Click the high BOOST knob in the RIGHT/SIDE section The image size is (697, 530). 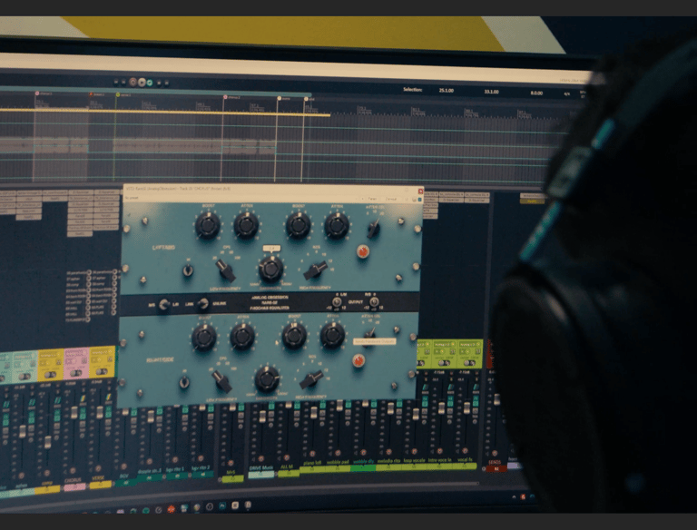point(294,336)
